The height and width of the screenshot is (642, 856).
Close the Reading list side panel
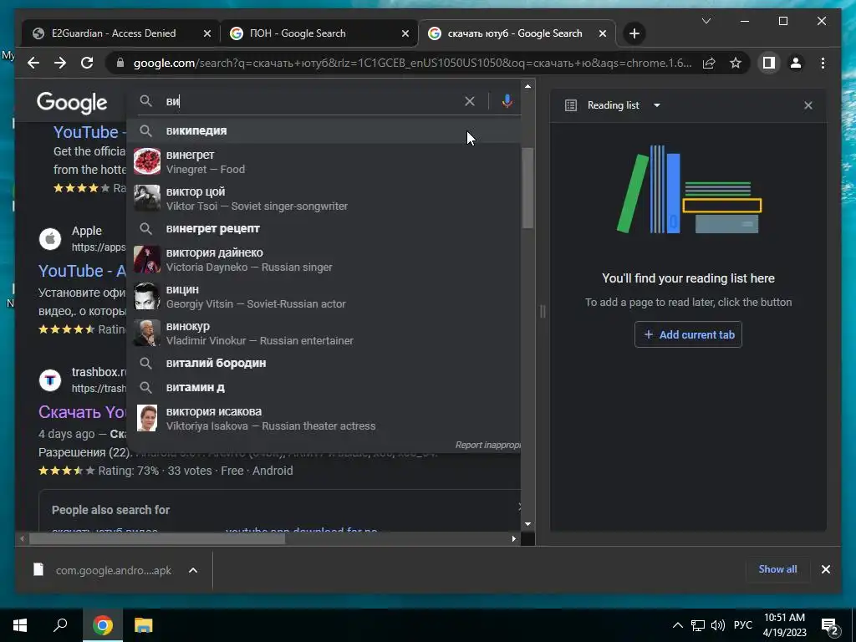point(808,105)
